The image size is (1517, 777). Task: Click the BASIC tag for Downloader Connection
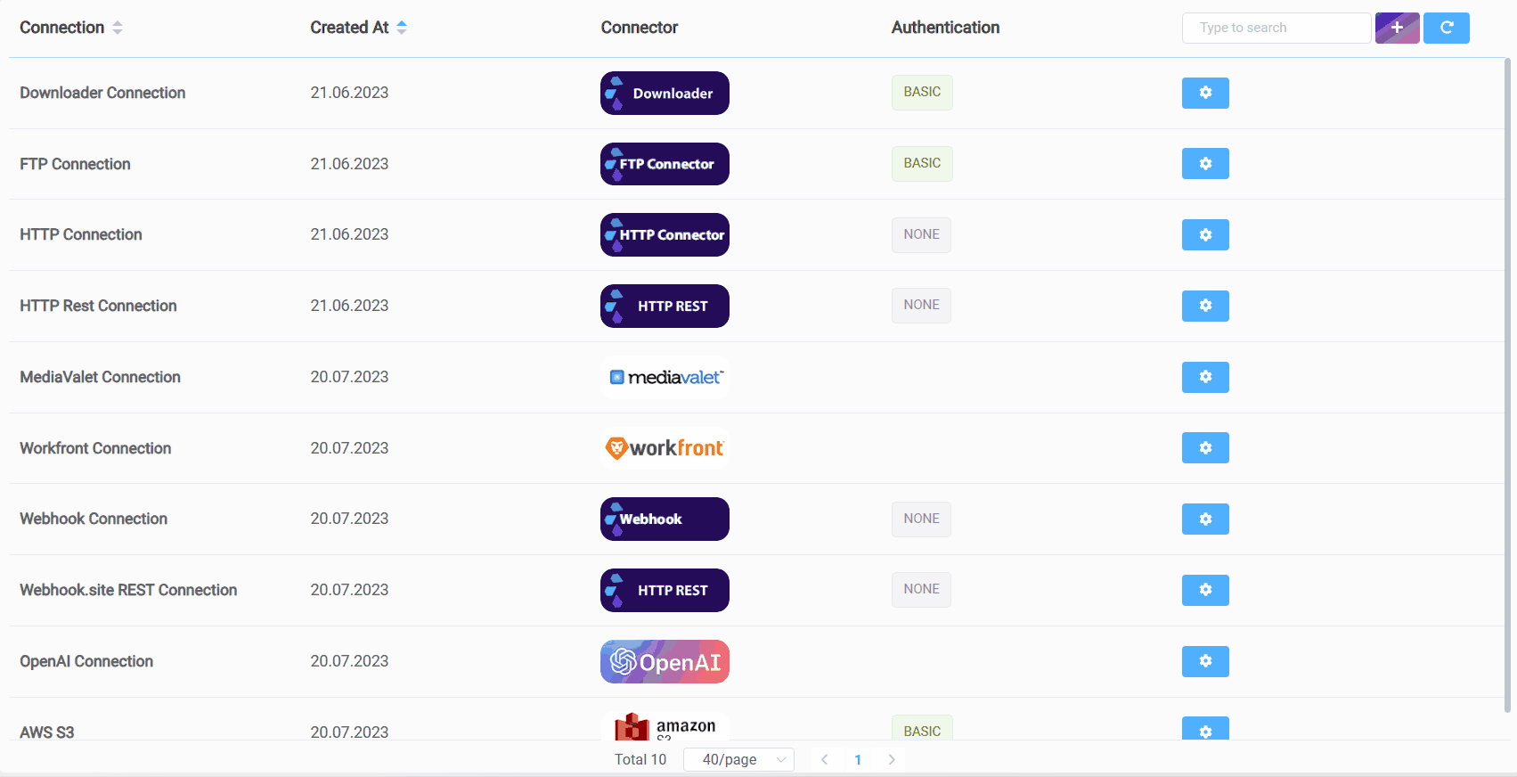tap(922, 93)
